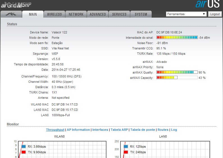Open the Ubiquiti logo tab
Viewport: 223px width, 158px height.
(x=11, y=14)
